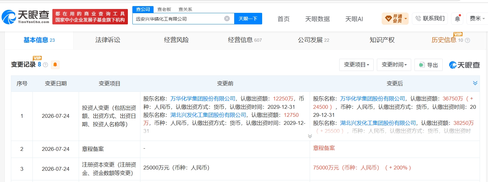488x182 pixels.
Task: Click the 变更前 column header
Action: (225, 83)
